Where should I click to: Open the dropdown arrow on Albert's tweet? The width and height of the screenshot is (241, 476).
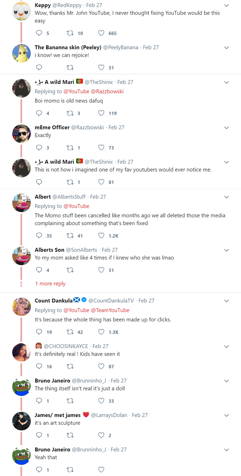click(227, 197)
